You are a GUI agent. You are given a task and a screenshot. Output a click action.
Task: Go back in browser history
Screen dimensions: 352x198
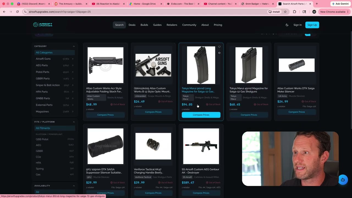coord(4,12)
